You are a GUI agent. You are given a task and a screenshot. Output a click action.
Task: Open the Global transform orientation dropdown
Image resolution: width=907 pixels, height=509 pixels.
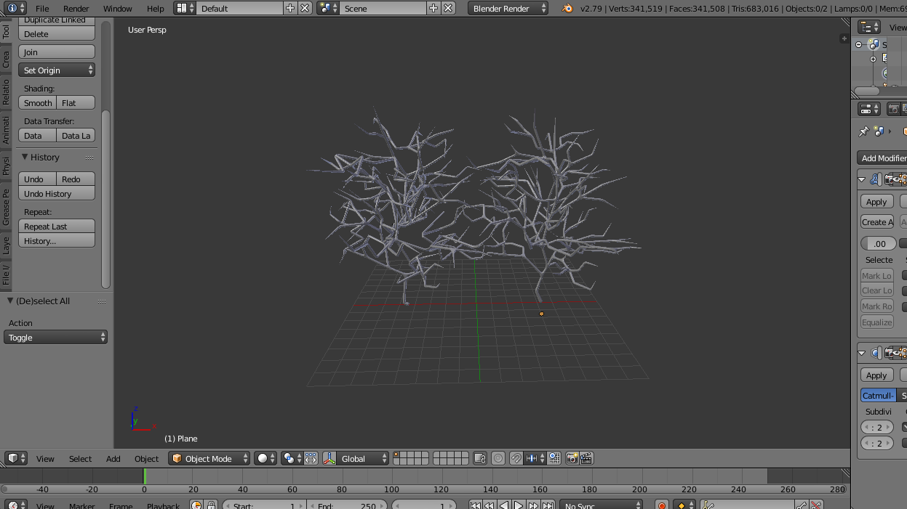coord(364,458)
